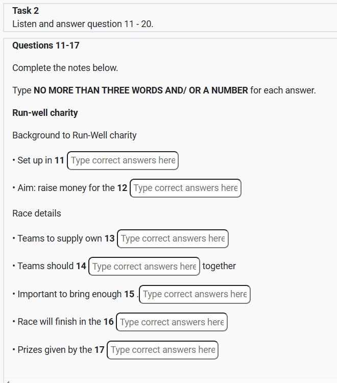Select the input for question 13

tap(173, 238)
